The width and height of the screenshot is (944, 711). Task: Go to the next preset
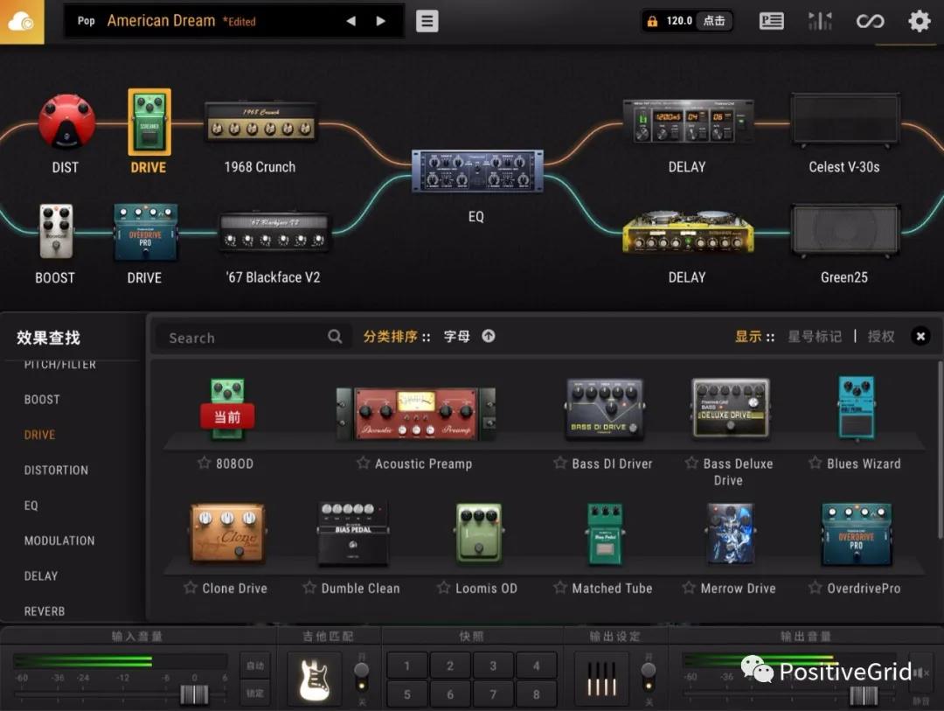pyautogui.click(x=380, y=21)
